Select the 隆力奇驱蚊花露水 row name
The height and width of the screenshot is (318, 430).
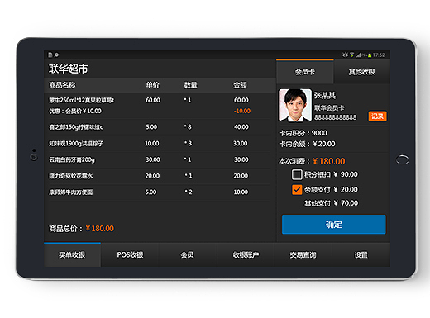coord(71,176)
